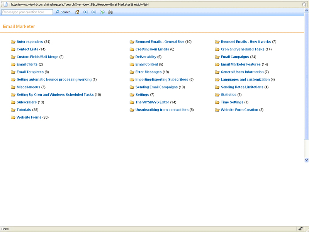Open Cron and Scheduled Tasks link

tap(243, 49)
